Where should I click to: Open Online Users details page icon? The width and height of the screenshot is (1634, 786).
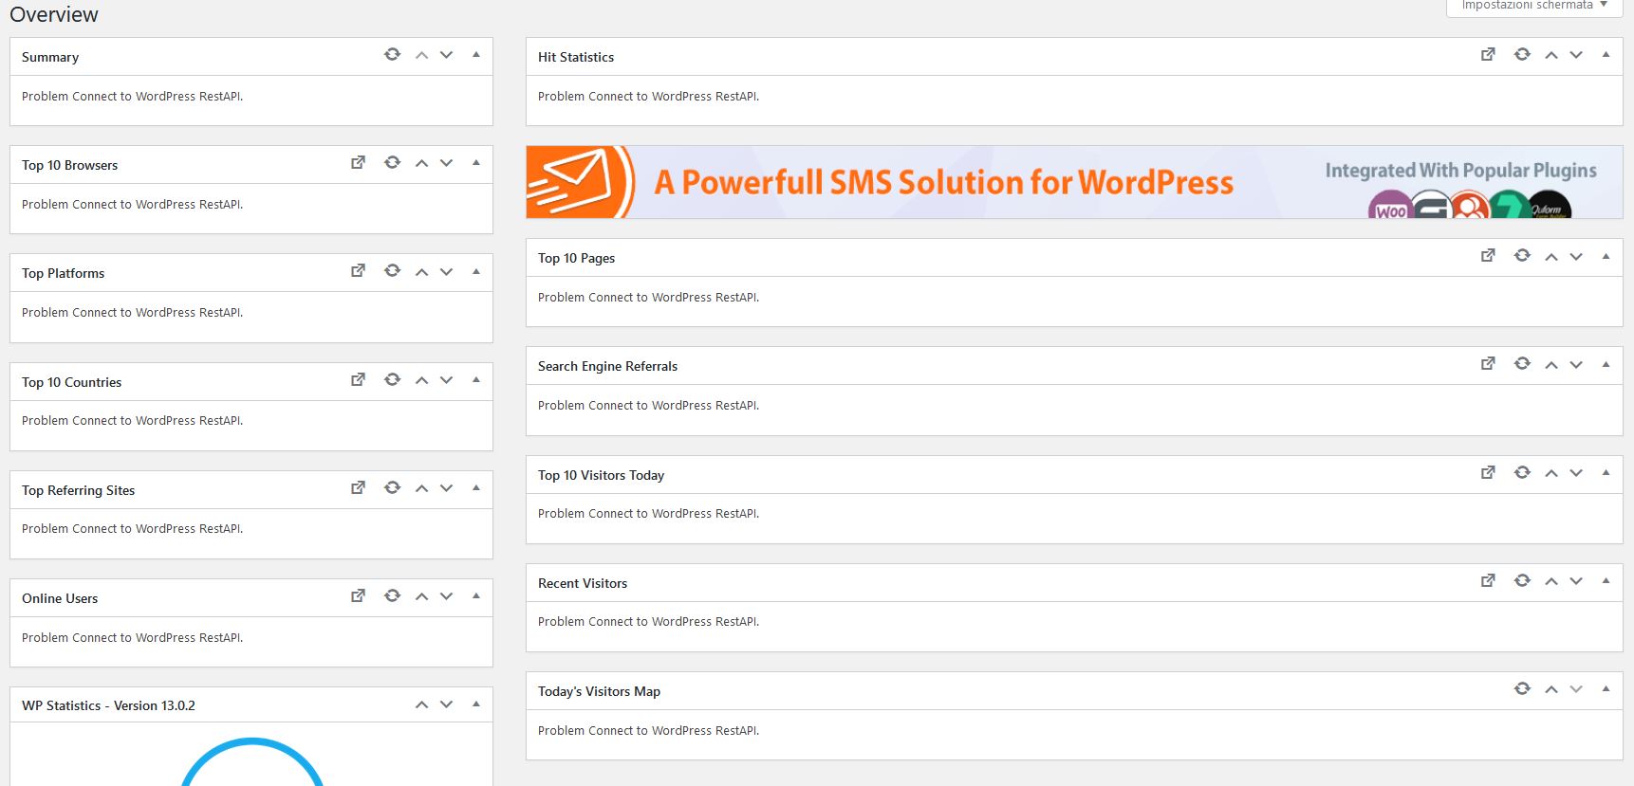(x=358, y=596)
